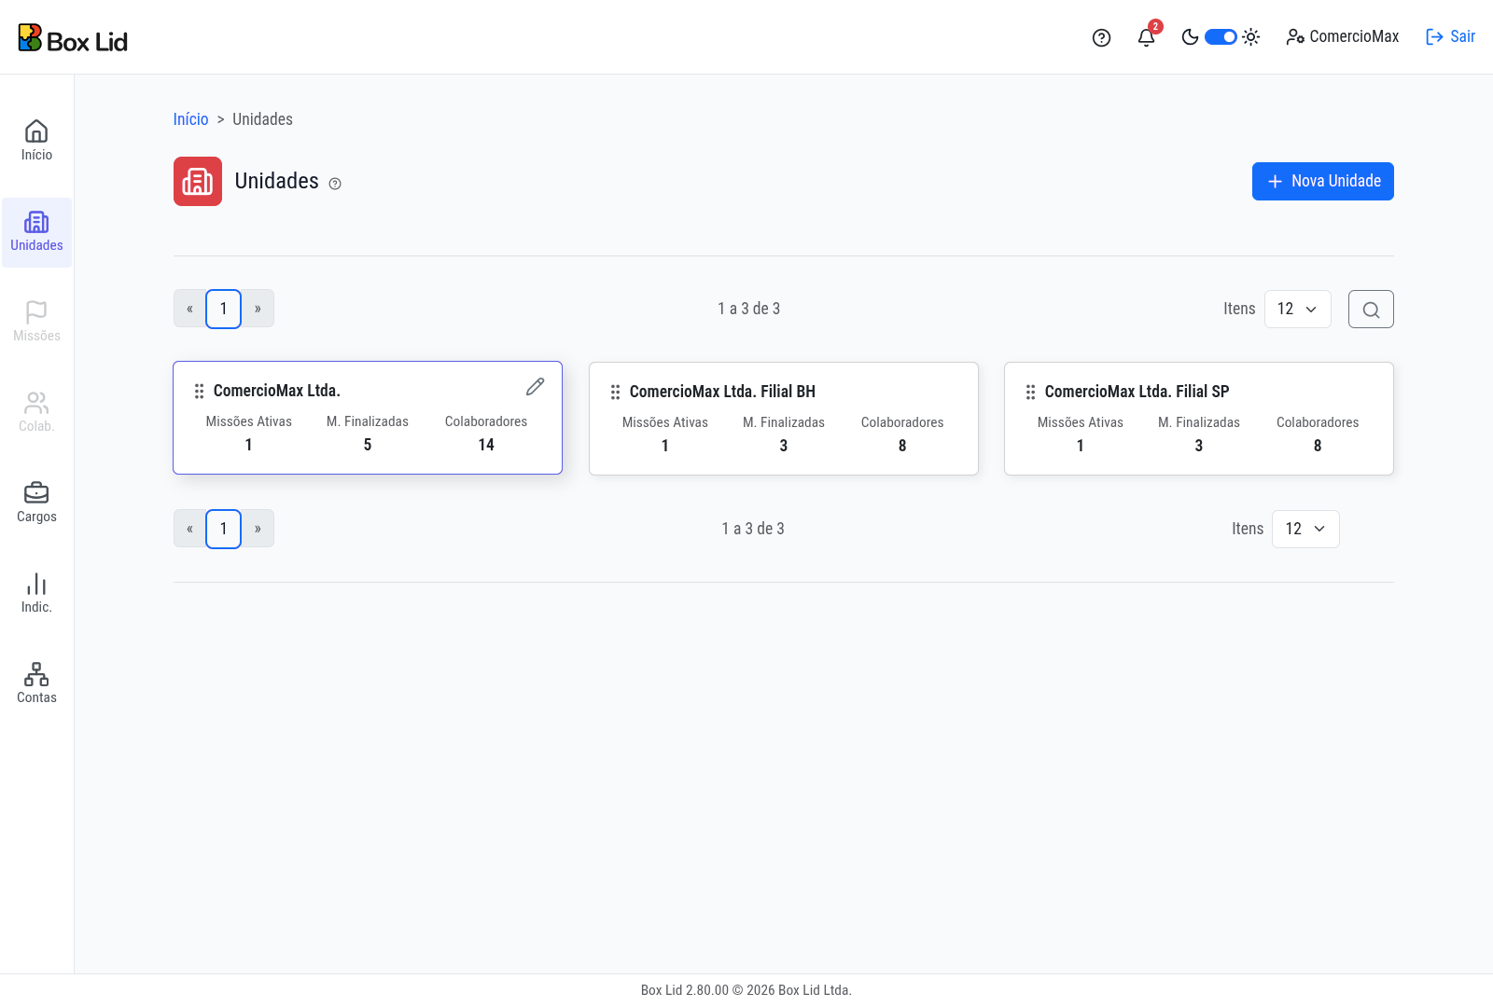Select Unidades in the sidebar
The height and width of the screenshot is (1007, 1493).
click(36, 232)
